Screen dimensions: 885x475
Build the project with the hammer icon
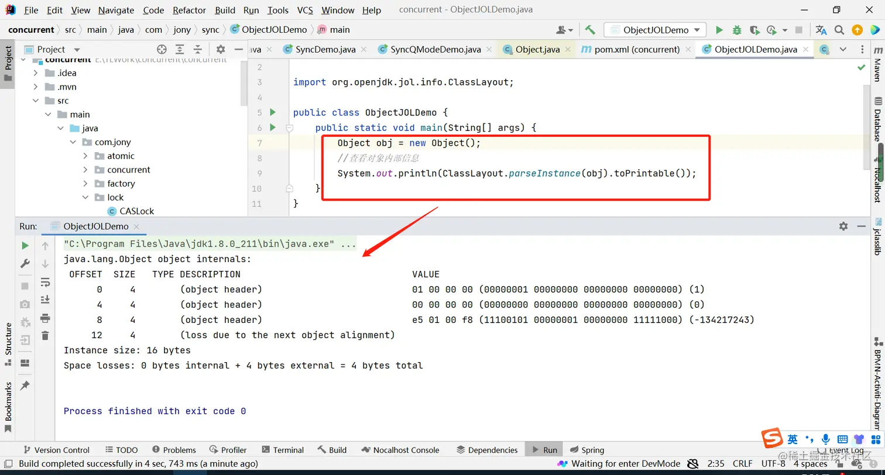coord(590,30)
